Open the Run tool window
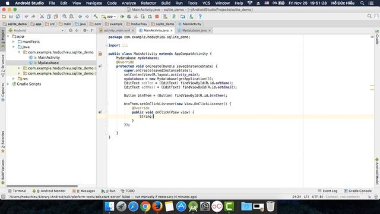Image resolution: width=380 pixels, height=214 pixels. coord(109,191)
